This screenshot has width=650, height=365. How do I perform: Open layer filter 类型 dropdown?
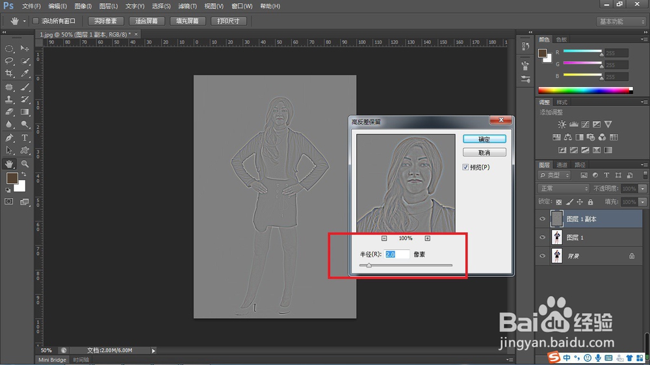tap(554, 175)
